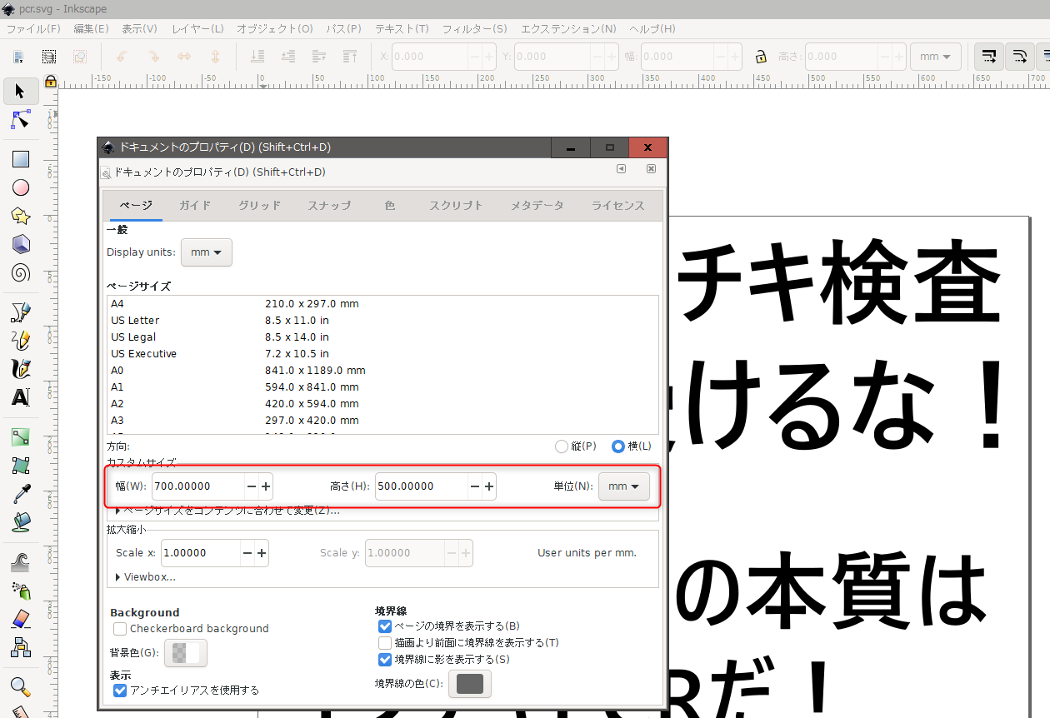
Task: Open the 単位(N) unit dropdown
Action: coord(623,486)
